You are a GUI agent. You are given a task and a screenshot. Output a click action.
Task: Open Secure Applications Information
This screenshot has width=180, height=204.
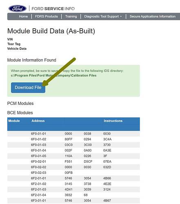[x=153, y=16]
